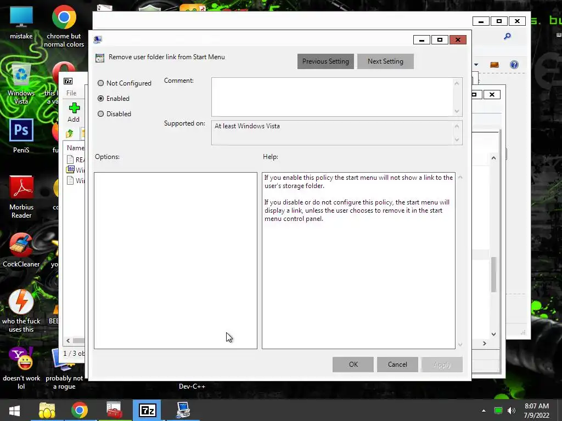
Task: Open the mistake desktop icon
Action: 21,23
